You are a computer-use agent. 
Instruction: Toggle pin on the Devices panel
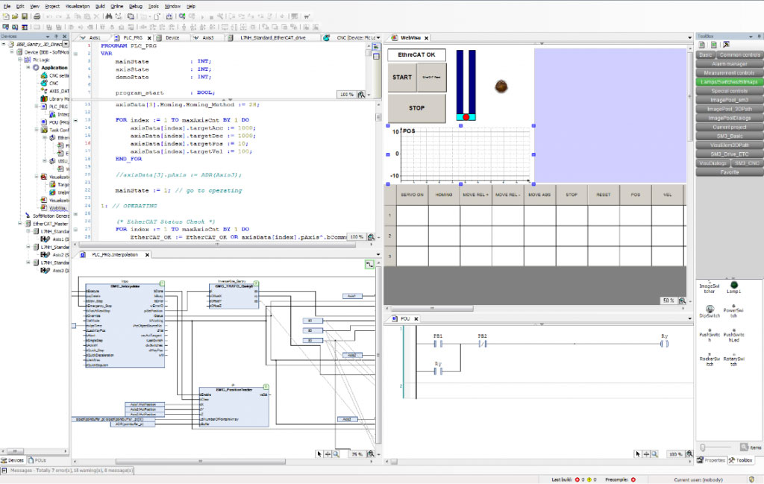click(56, 37)
